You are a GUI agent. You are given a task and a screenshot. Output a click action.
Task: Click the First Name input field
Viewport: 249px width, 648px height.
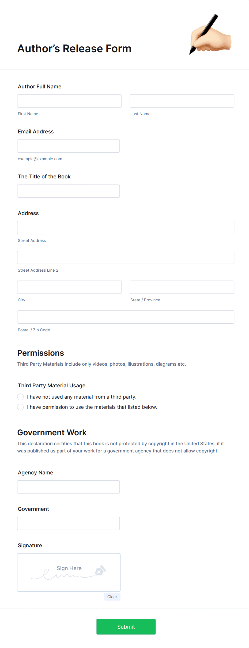click(69, 101)
